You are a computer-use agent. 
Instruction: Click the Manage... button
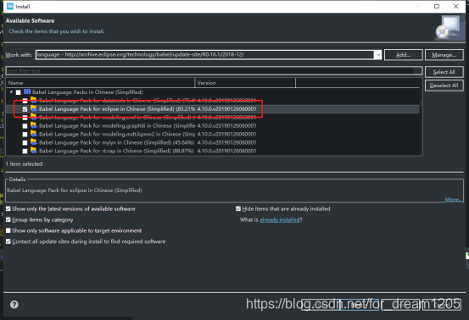pyautogui.click(x=444, y=55)
